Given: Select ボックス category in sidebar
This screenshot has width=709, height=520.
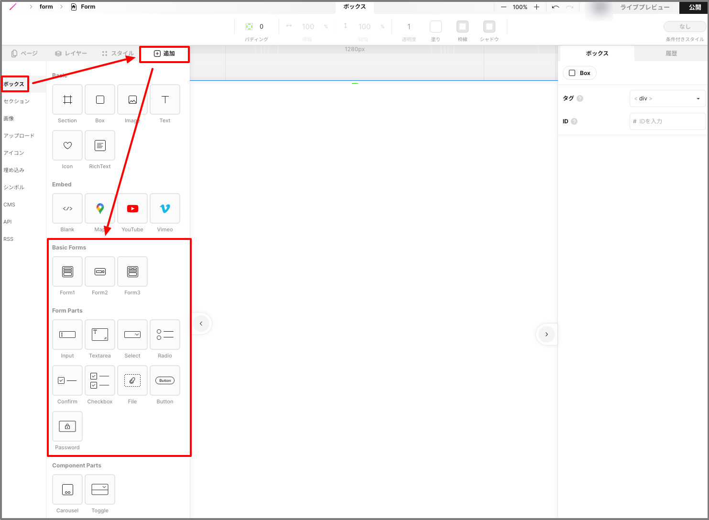Looking at the screenshot, I should pyautogui.click(x=14, y=84).
